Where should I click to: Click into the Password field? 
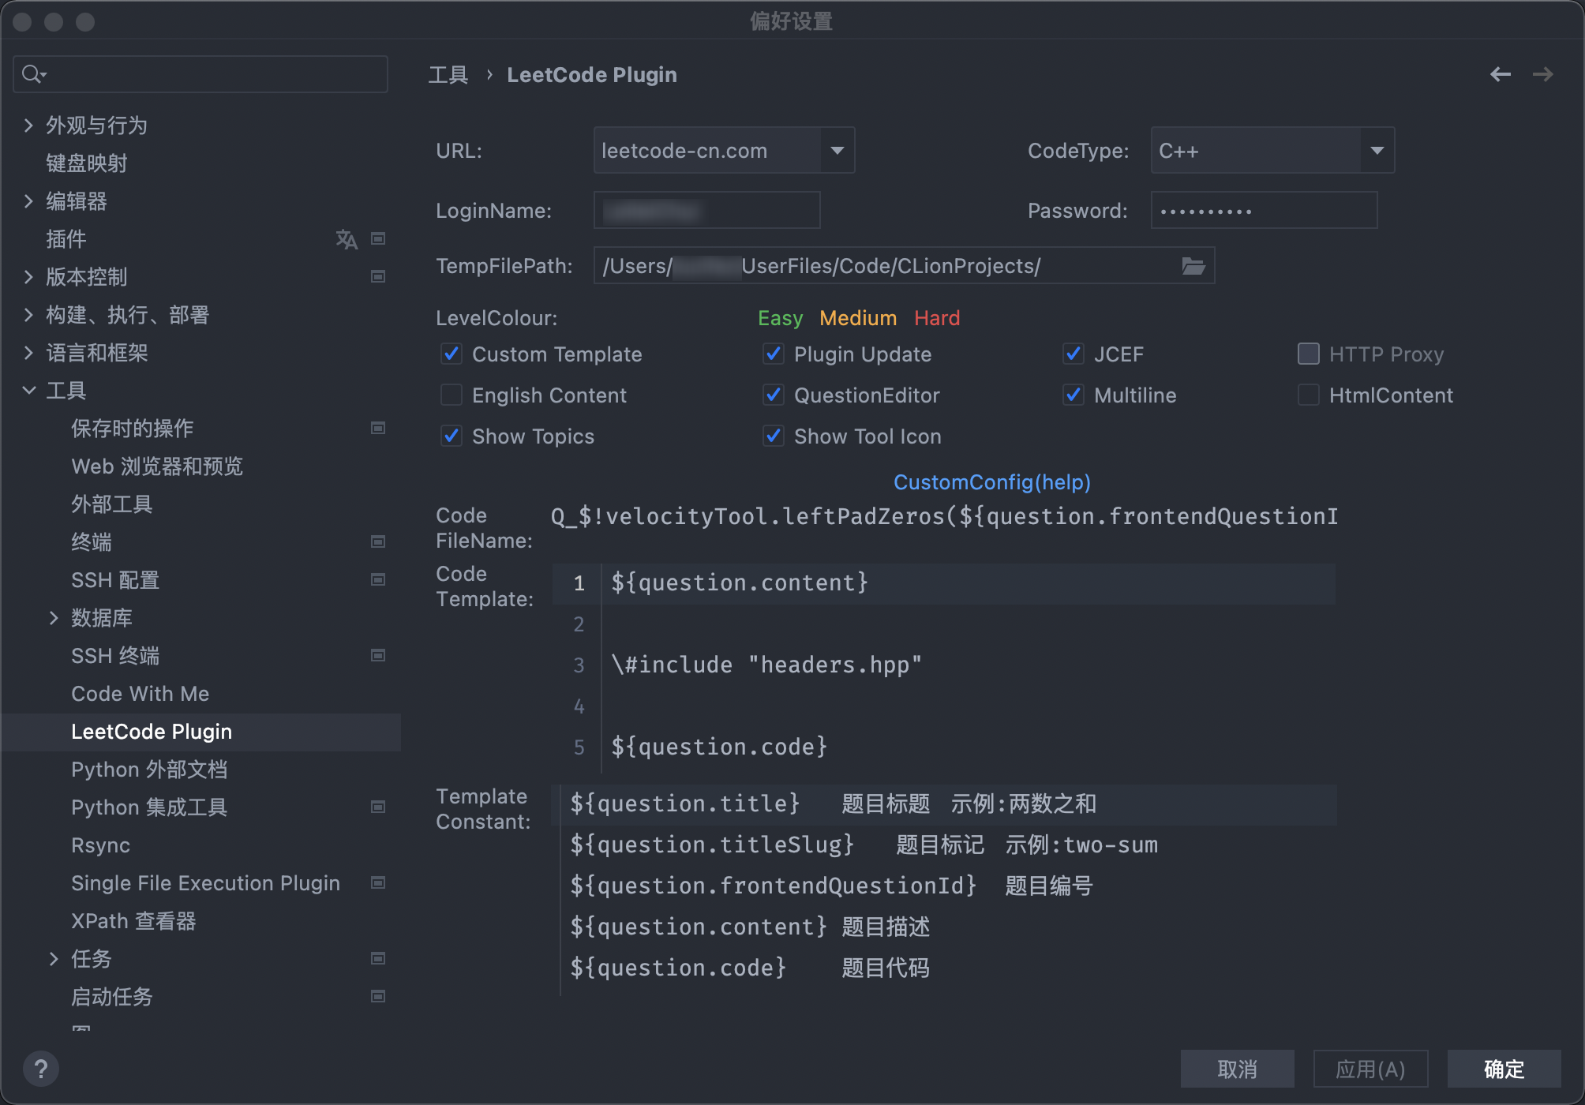pyautogui.click(x=1263, y=211)
